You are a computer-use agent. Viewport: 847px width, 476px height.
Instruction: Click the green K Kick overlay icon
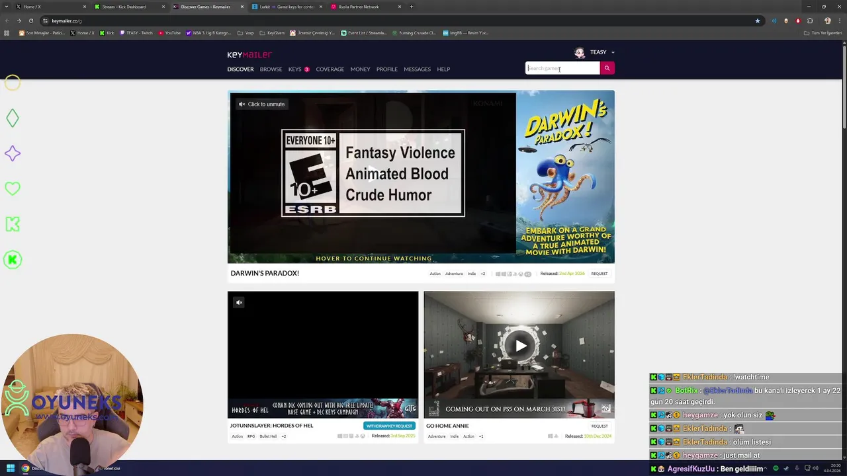click(13, 224)
